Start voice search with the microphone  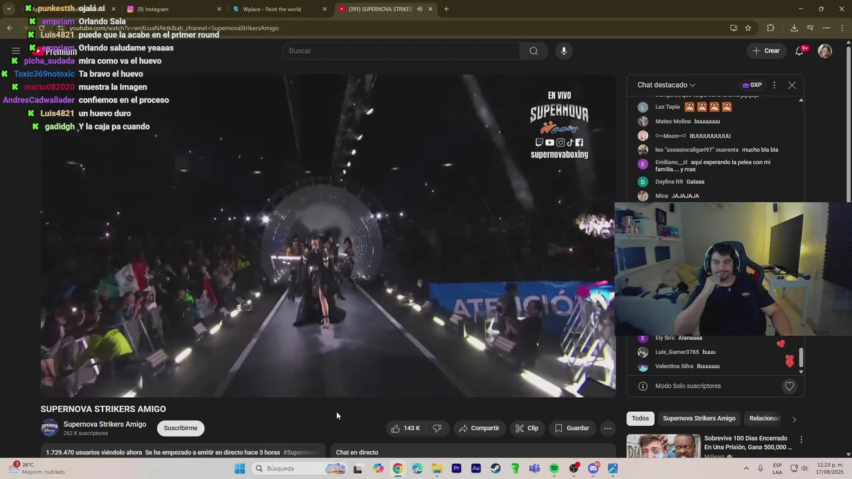564,51
